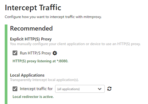The width and height of the screenshot is (148, 104).
Task: Click the Intercept traffic for label
Action: (x=36, y=89)
